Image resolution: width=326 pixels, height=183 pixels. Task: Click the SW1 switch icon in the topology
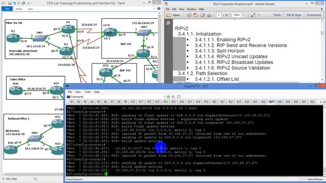40,38
